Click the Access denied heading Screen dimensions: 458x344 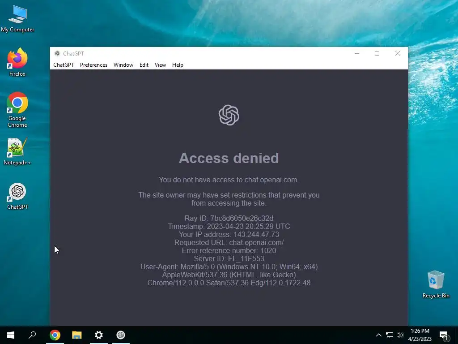click(229, 158)
